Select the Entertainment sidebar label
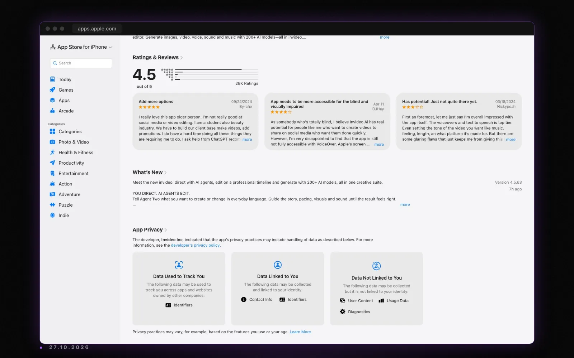Viewport: 574px width, 358px height. point(74,173)
